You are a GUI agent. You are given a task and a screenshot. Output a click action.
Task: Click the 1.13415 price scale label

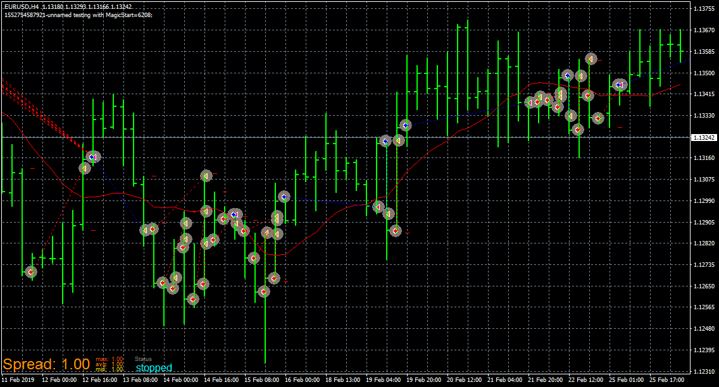pos(704,94)
